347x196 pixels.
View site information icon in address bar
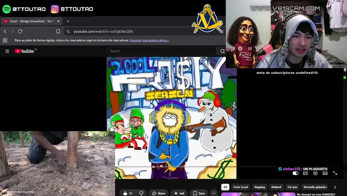pos(68,31)
